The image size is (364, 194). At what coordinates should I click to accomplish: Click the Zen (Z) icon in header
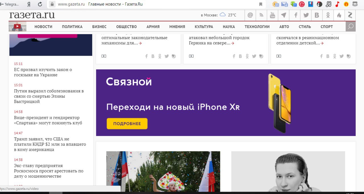click(350, 15)
